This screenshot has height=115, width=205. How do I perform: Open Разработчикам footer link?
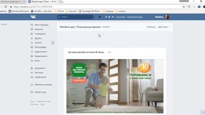point(44,102)
